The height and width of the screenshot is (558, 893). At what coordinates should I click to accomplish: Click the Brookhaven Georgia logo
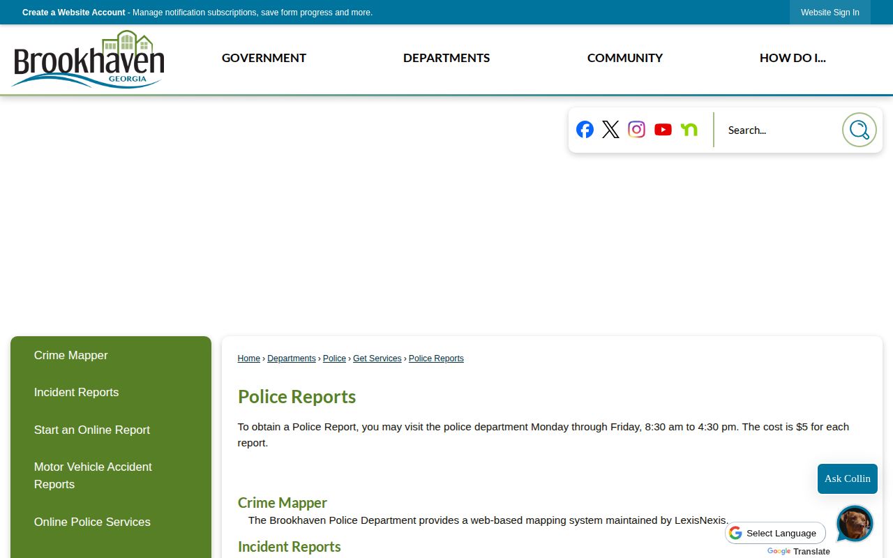click(x=89, y=59)
